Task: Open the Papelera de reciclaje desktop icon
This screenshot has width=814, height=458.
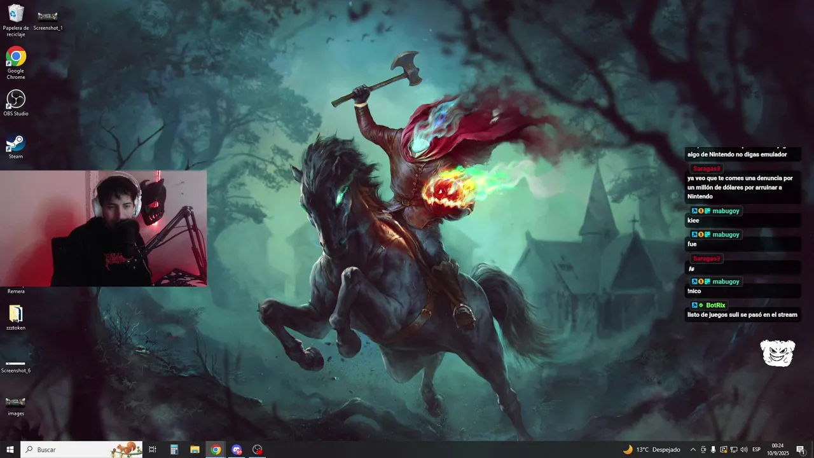Action: point(16,20)
